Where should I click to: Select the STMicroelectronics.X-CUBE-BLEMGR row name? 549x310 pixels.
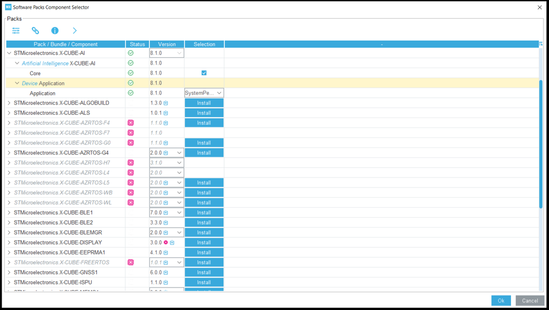(58, 232)
